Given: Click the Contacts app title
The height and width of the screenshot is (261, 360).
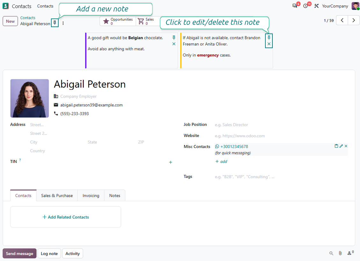Looking at the screenshot, I should click(22, 6).
